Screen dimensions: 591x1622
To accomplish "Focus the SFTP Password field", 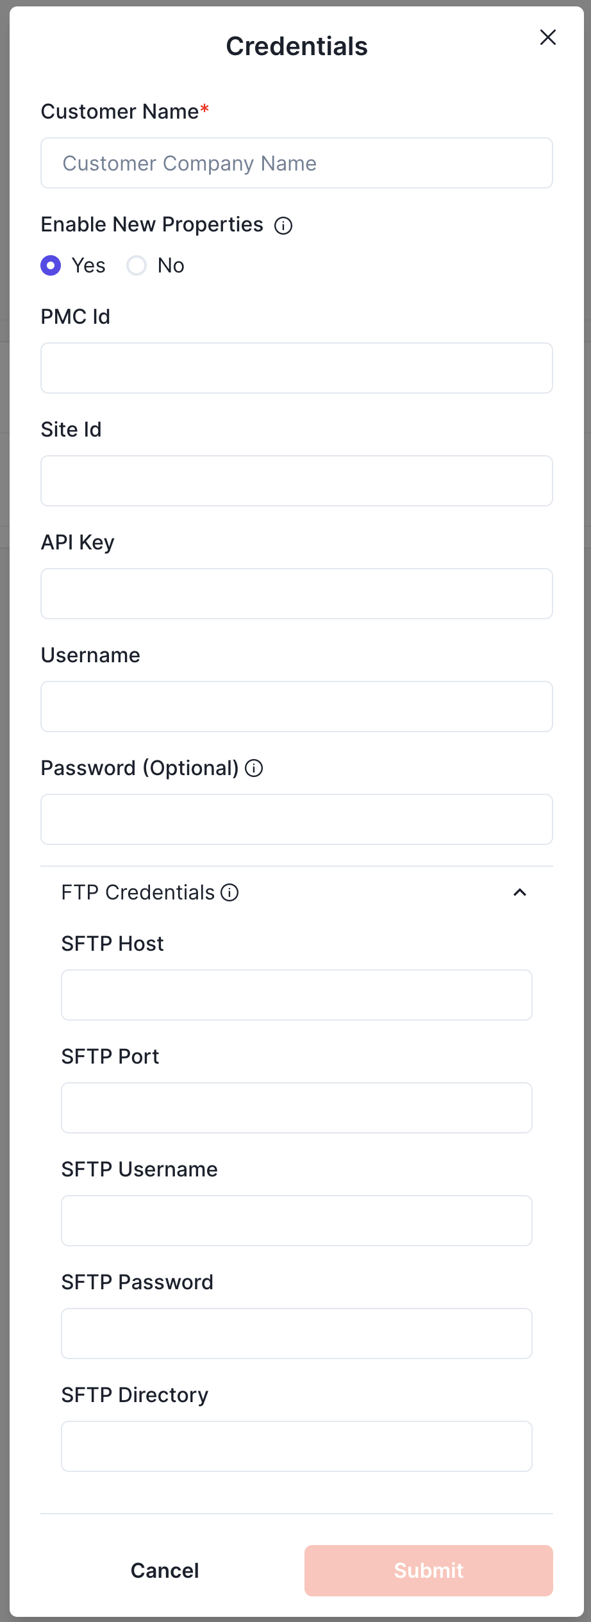I will tap(296, 1334).
